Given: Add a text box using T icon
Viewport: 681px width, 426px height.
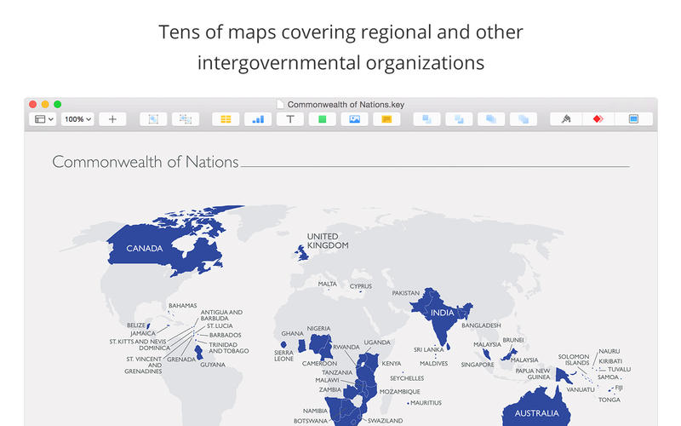Looking at the screenshot, I should [289, 119].
